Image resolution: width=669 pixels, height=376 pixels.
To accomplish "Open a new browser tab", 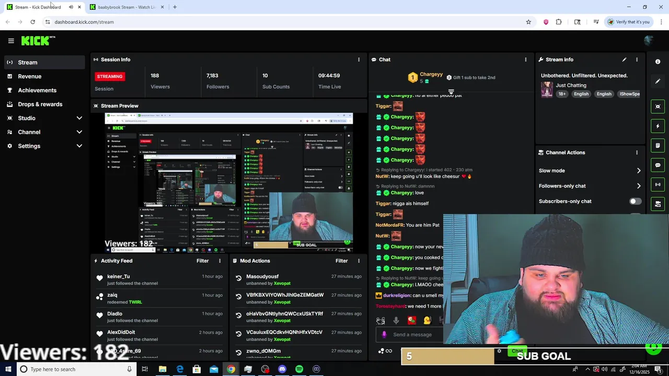I will tap(175, 7).
